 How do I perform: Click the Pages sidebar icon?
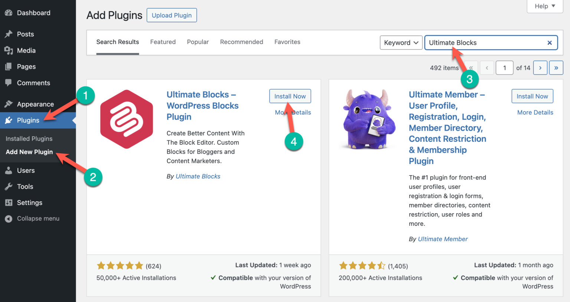(8, 67)
